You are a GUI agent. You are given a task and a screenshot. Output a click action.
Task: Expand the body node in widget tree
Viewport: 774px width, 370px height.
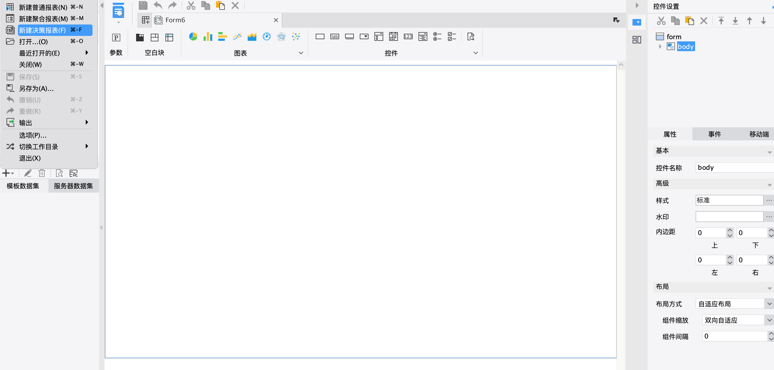pyautogui.click(x=660, y=47)
